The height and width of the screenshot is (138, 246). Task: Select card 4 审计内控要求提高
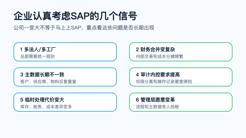coord(181,77)
